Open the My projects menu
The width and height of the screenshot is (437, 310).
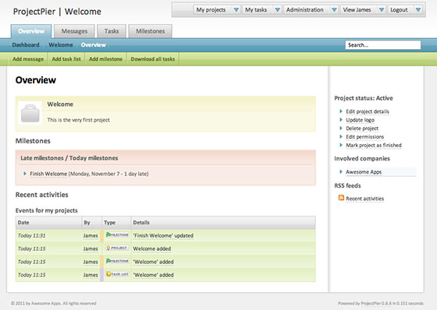click(x=211, y=10)
